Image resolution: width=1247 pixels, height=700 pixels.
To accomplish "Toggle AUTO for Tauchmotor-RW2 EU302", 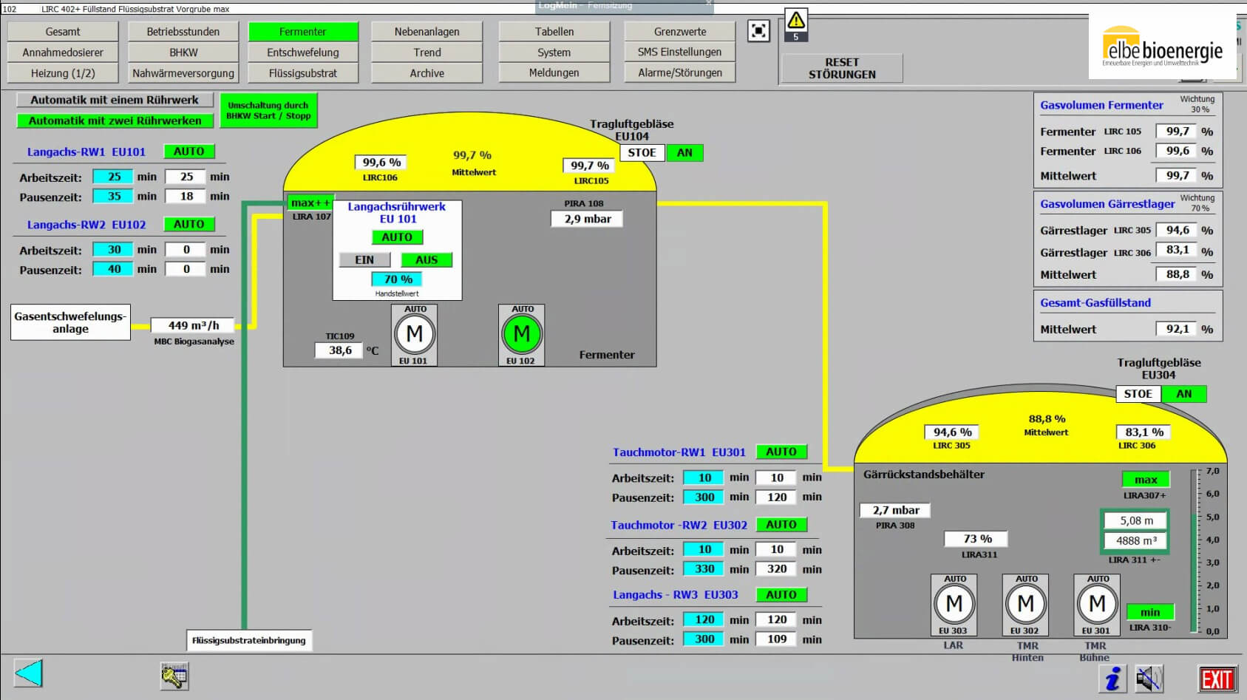I will point(781,525).
